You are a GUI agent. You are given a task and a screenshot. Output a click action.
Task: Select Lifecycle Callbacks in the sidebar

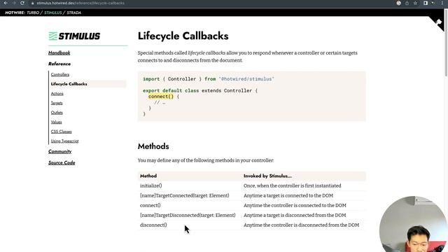(x=69, y=84)
